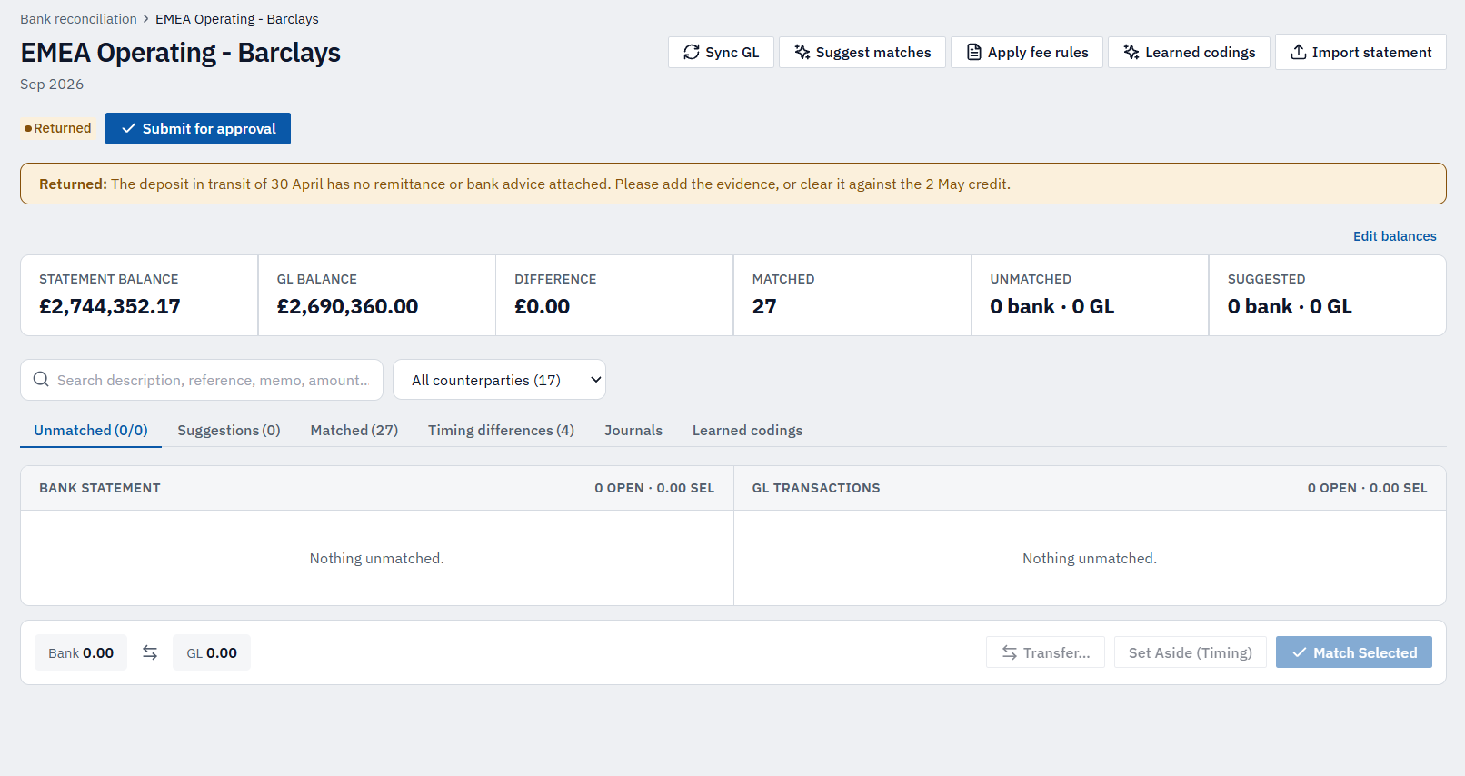Click Match Selected button label
Screen dimensions: 1465x776
pos(1365,652)
